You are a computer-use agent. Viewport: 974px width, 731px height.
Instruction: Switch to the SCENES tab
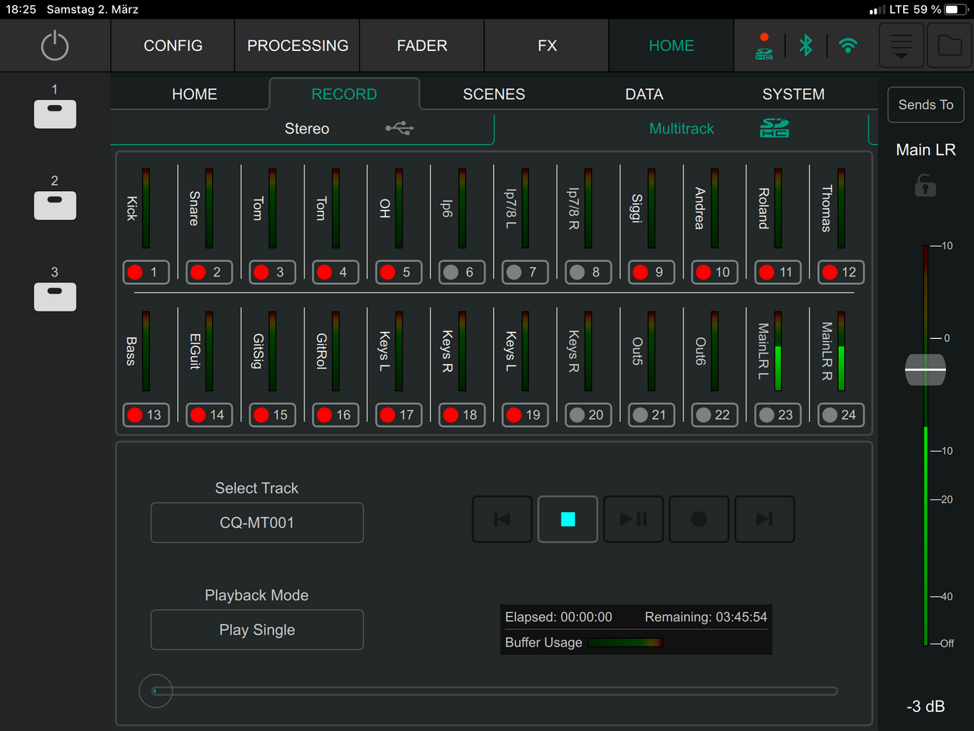tap(494, 94)
